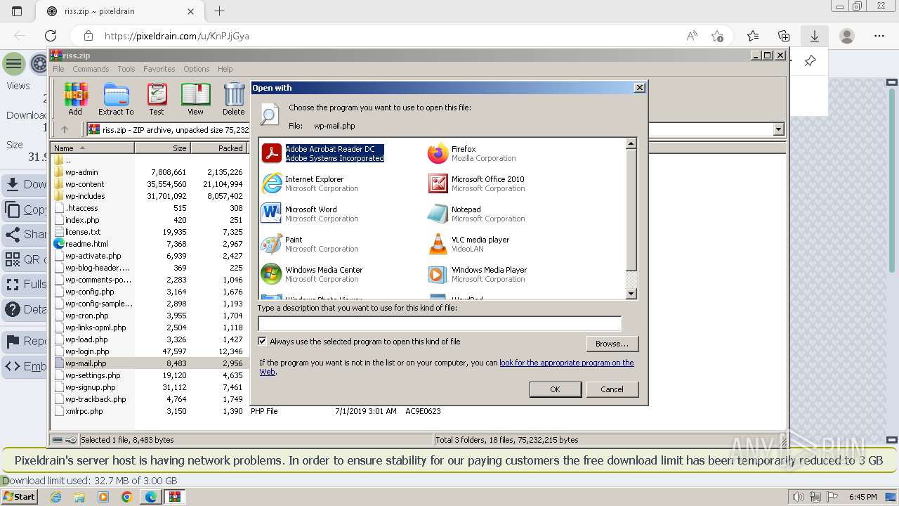
Task: Open a new Edge tab
Action: tap(219, 11)
